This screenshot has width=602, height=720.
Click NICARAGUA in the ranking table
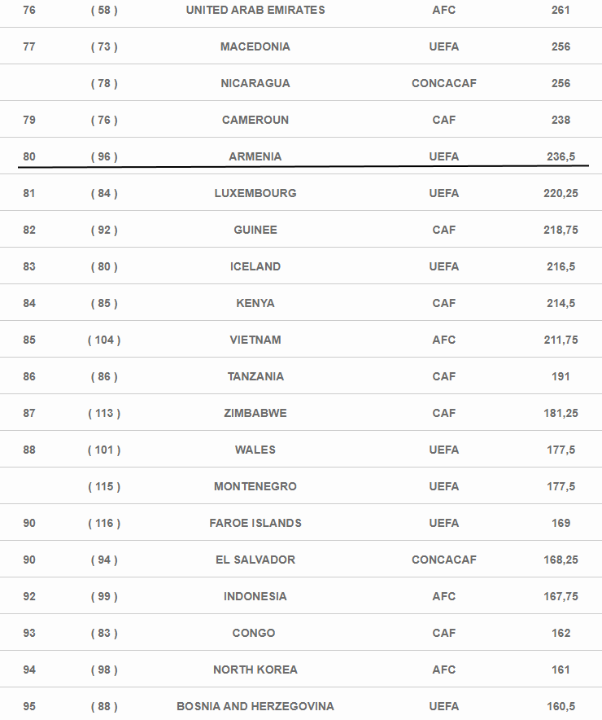coord(255,84)
